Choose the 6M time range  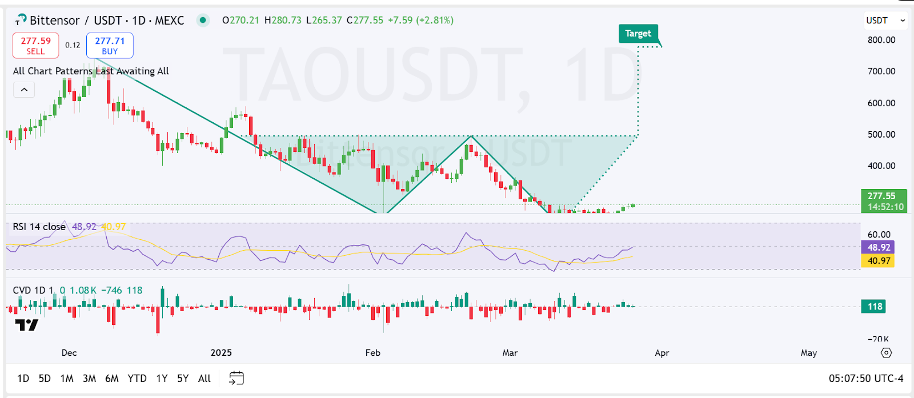(112, 379)
